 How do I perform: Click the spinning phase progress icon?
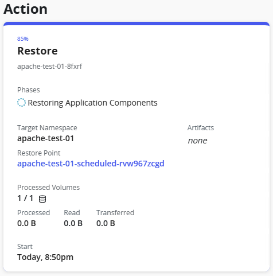click(21, 103)
